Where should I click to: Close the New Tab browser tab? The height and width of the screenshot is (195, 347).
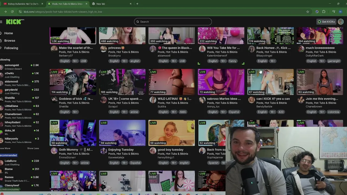(131, 4)
